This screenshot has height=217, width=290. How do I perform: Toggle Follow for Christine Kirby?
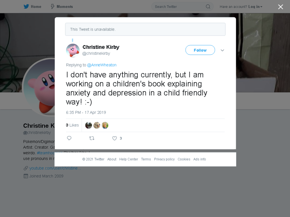(200, 50)
